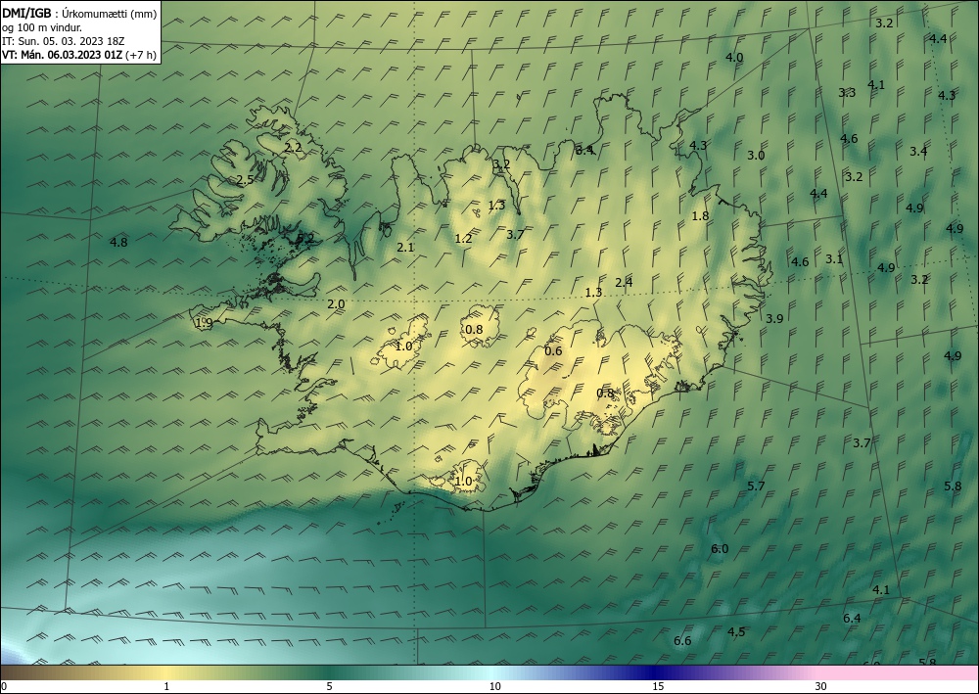The height and width of the screenshot is (694, 979).
Task: Click the 6.4 value near the bottom right
Action: pos(852,619)
